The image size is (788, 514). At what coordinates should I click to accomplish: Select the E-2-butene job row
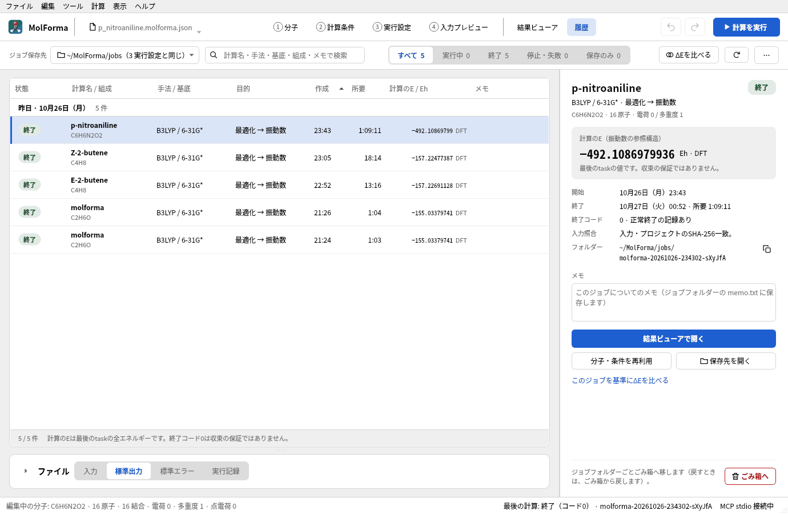280,185
